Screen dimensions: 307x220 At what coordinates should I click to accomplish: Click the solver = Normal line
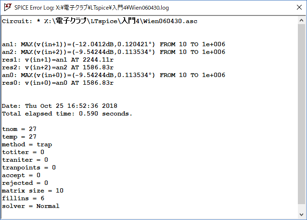point(31,206)
